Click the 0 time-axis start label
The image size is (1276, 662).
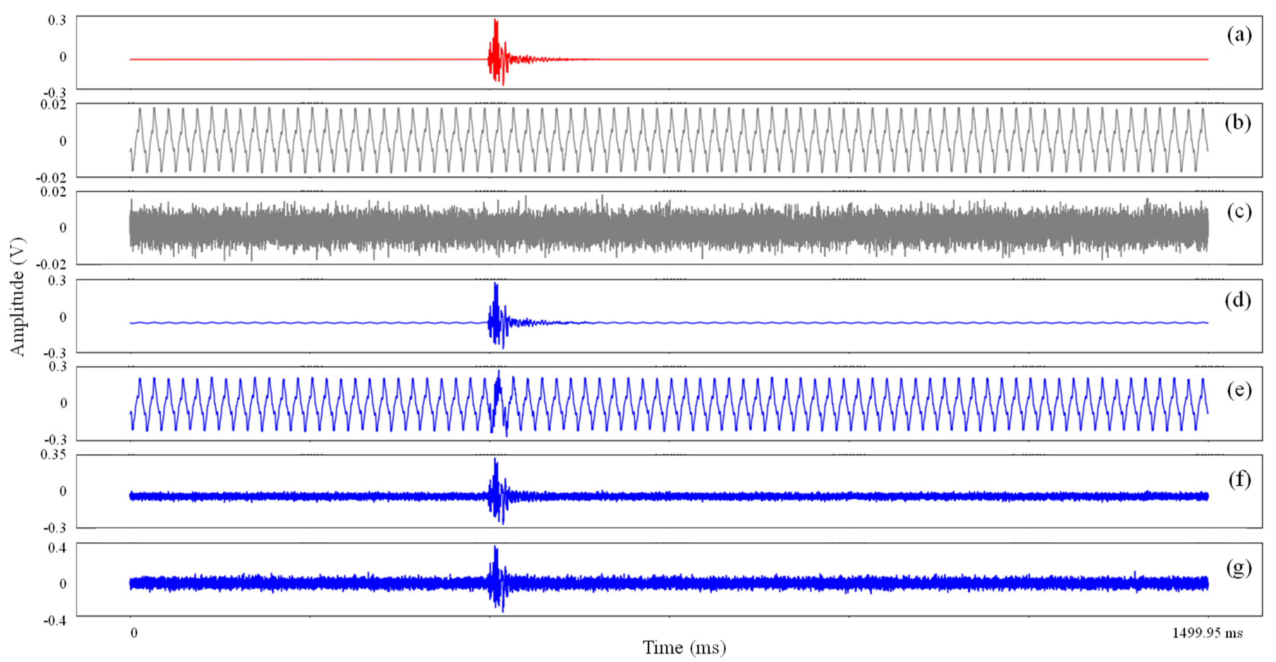point(134,633)
